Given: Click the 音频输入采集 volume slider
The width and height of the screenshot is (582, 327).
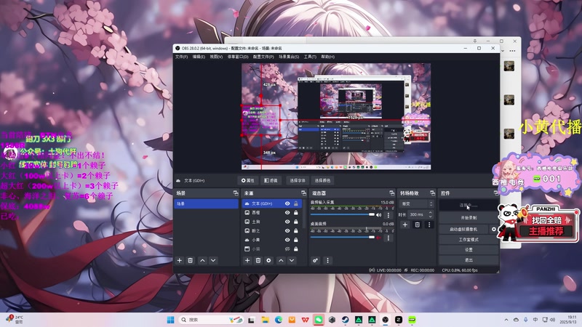Looking at the screenshot, I should (x=342, y=214).
